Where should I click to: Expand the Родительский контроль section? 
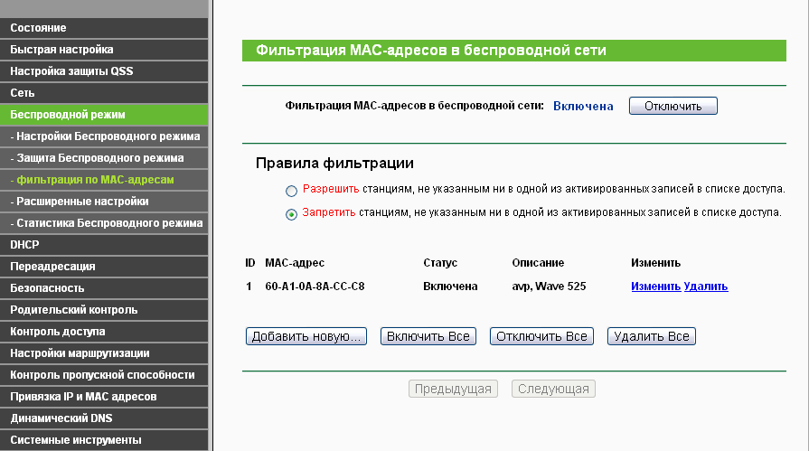coord(104,310)
